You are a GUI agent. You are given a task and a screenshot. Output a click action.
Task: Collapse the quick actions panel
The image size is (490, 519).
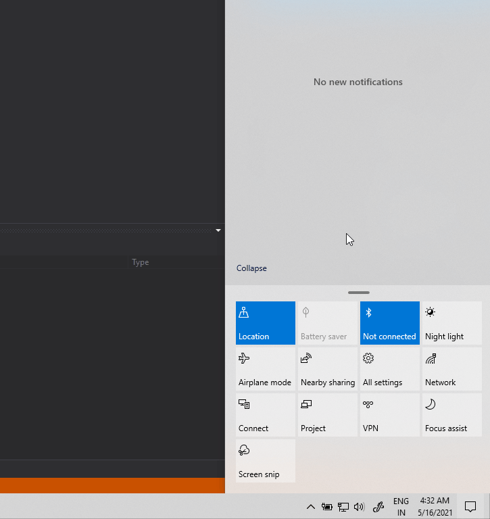[251, 268]
